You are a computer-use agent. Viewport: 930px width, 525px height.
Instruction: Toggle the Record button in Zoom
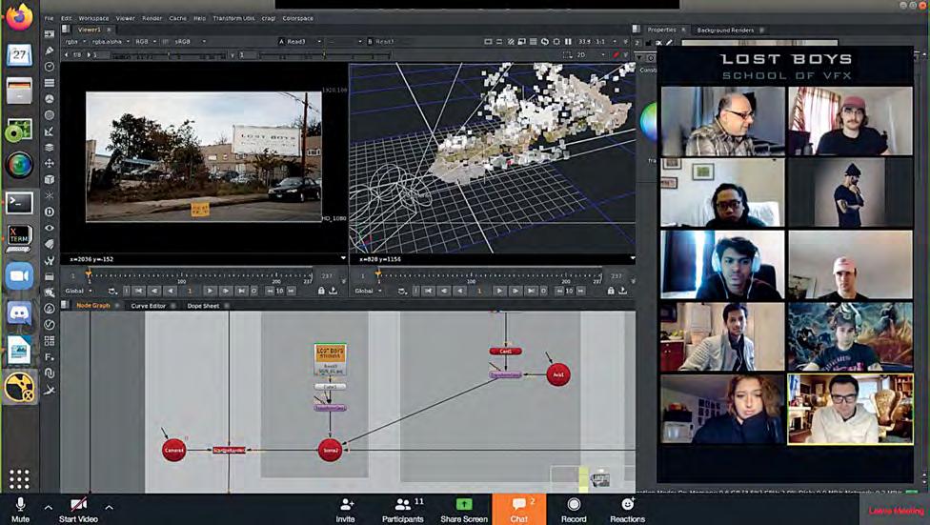click(x=574, y=510)
